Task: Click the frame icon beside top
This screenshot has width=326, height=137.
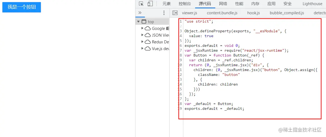Action: [144, 22]
